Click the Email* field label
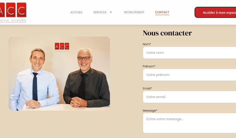236x138 pixels. [x=147, y=88]
